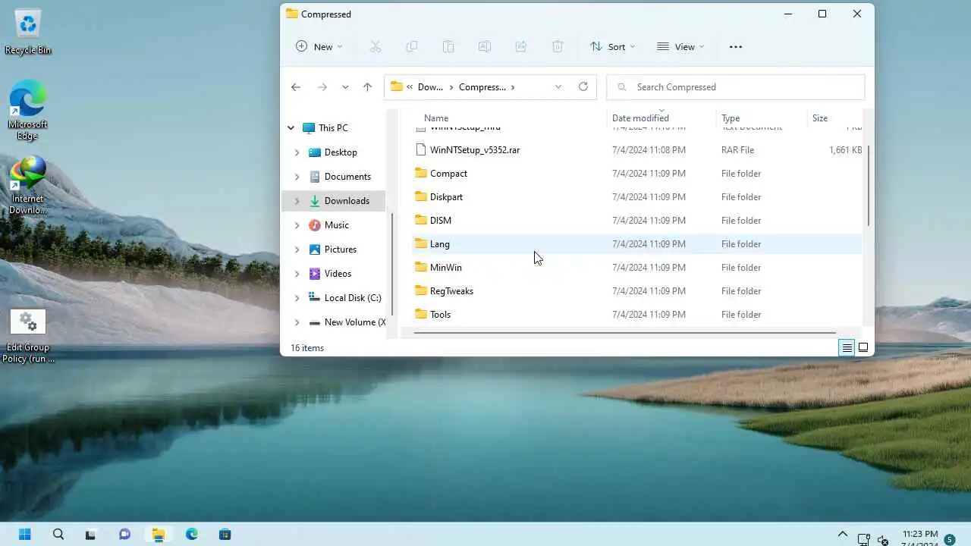Open Recycle Bin desktop icon
Screen dimensions: 971x546
tap(28, 33)
